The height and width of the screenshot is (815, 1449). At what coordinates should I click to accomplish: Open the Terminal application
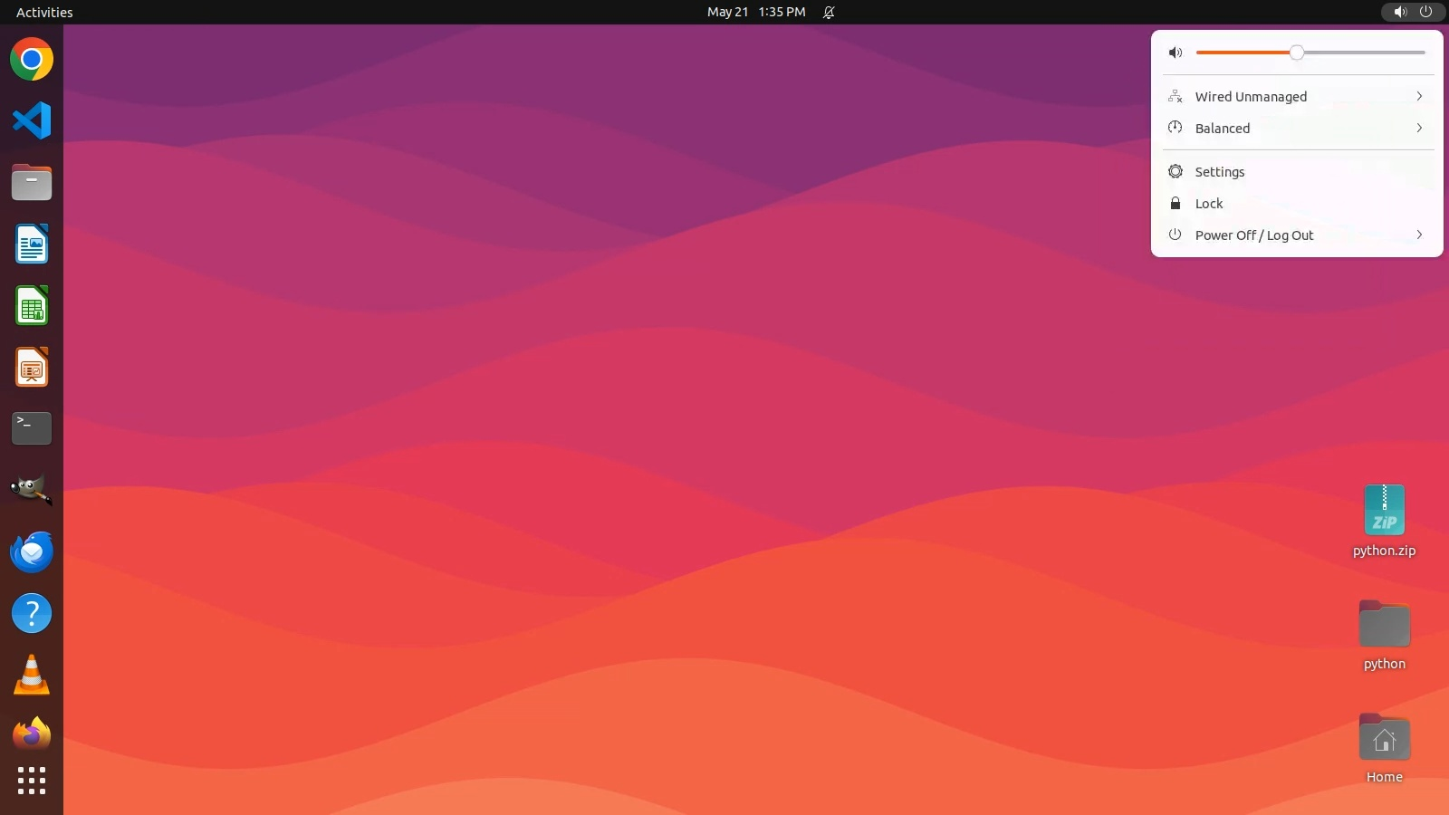(32, 428)
